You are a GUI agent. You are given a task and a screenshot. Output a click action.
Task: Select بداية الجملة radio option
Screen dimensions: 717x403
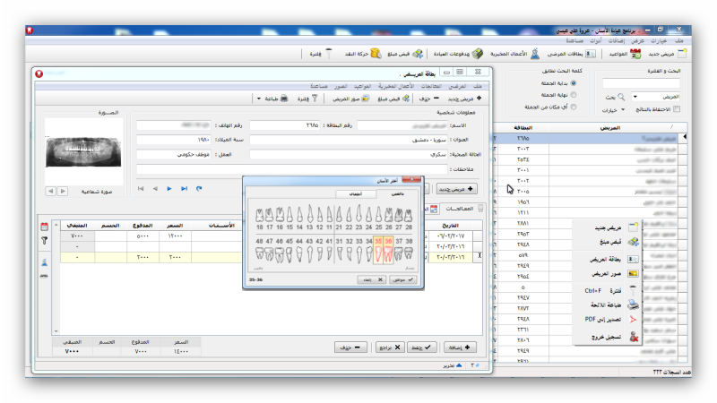[x=574, y=83]
